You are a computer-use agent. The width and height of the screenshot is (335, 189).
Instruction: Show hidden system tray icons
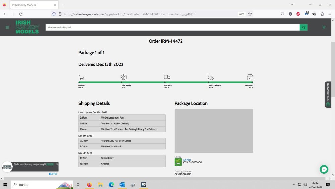pyautogui.click(x=294, y=185)
